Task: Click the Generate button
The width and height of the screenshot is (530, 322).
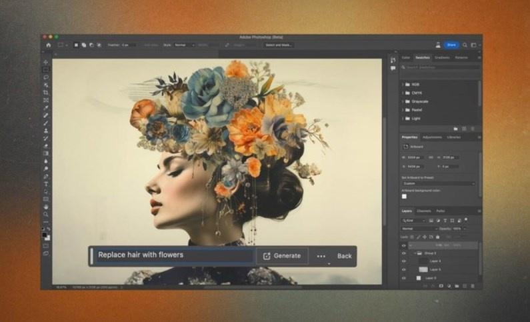Action: [281, 256]
